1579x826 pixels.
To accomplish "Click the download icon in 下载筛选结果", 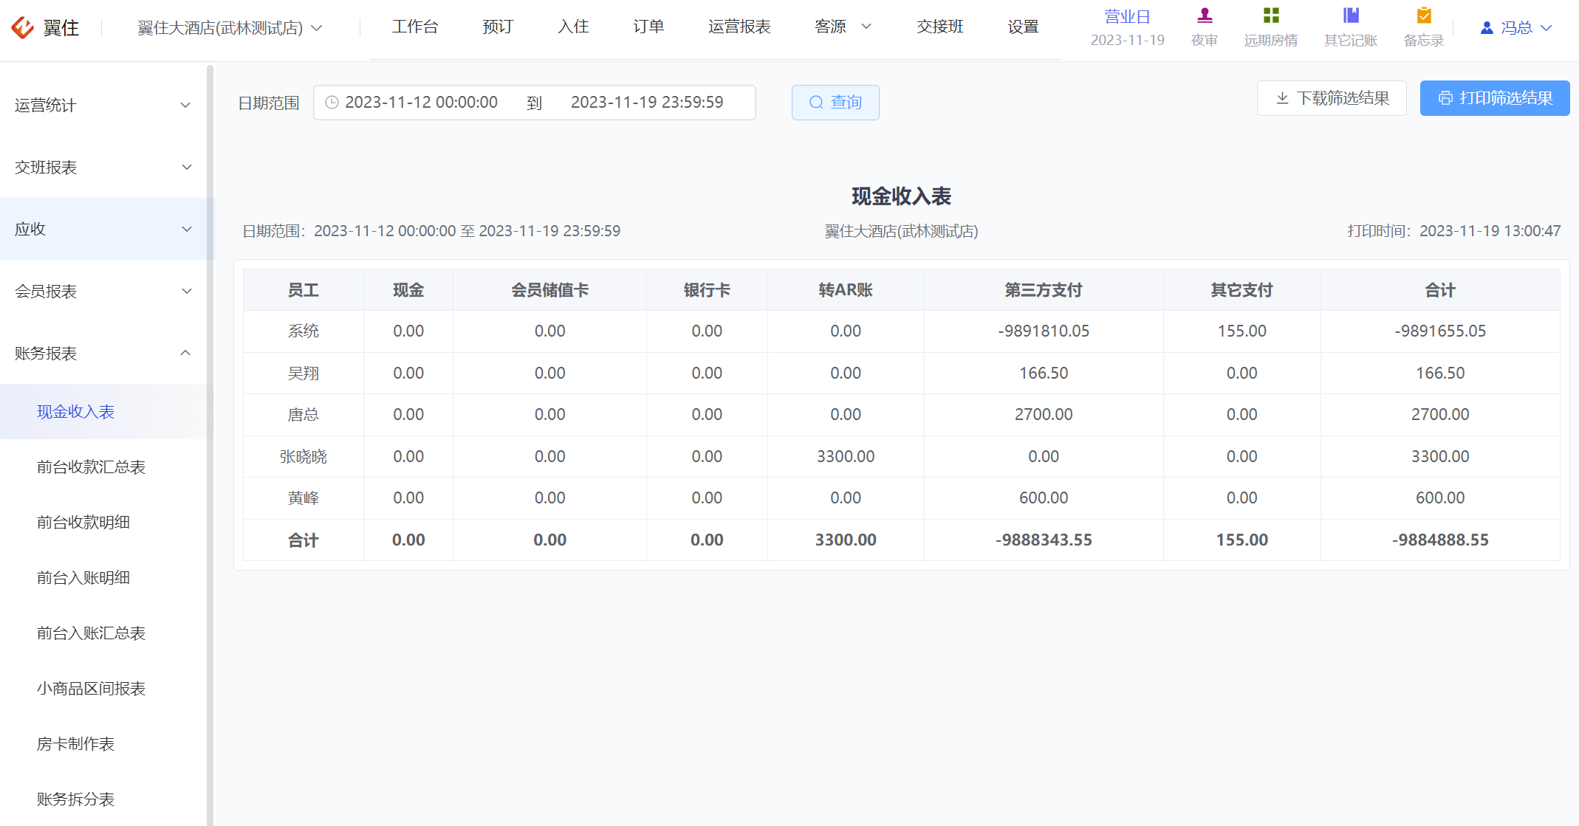I will [x=1283, y=98].
